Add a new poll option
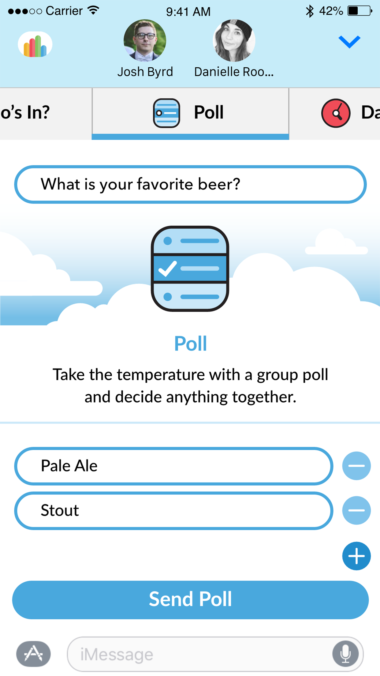Screen dimensions: 380x676 (x=356, y=556)
